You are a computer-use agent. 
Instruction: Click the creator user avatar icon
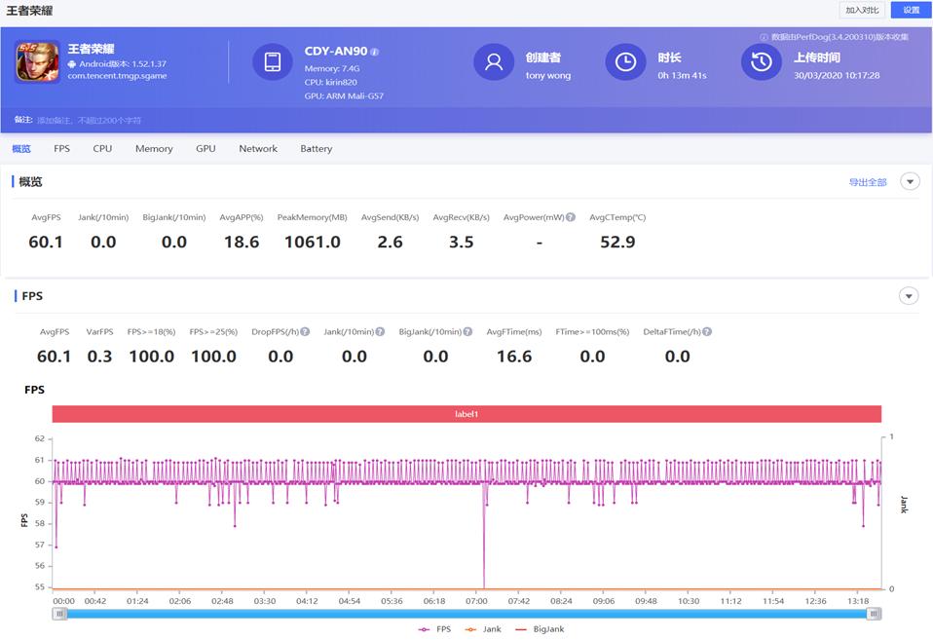[x=494, y=62]
